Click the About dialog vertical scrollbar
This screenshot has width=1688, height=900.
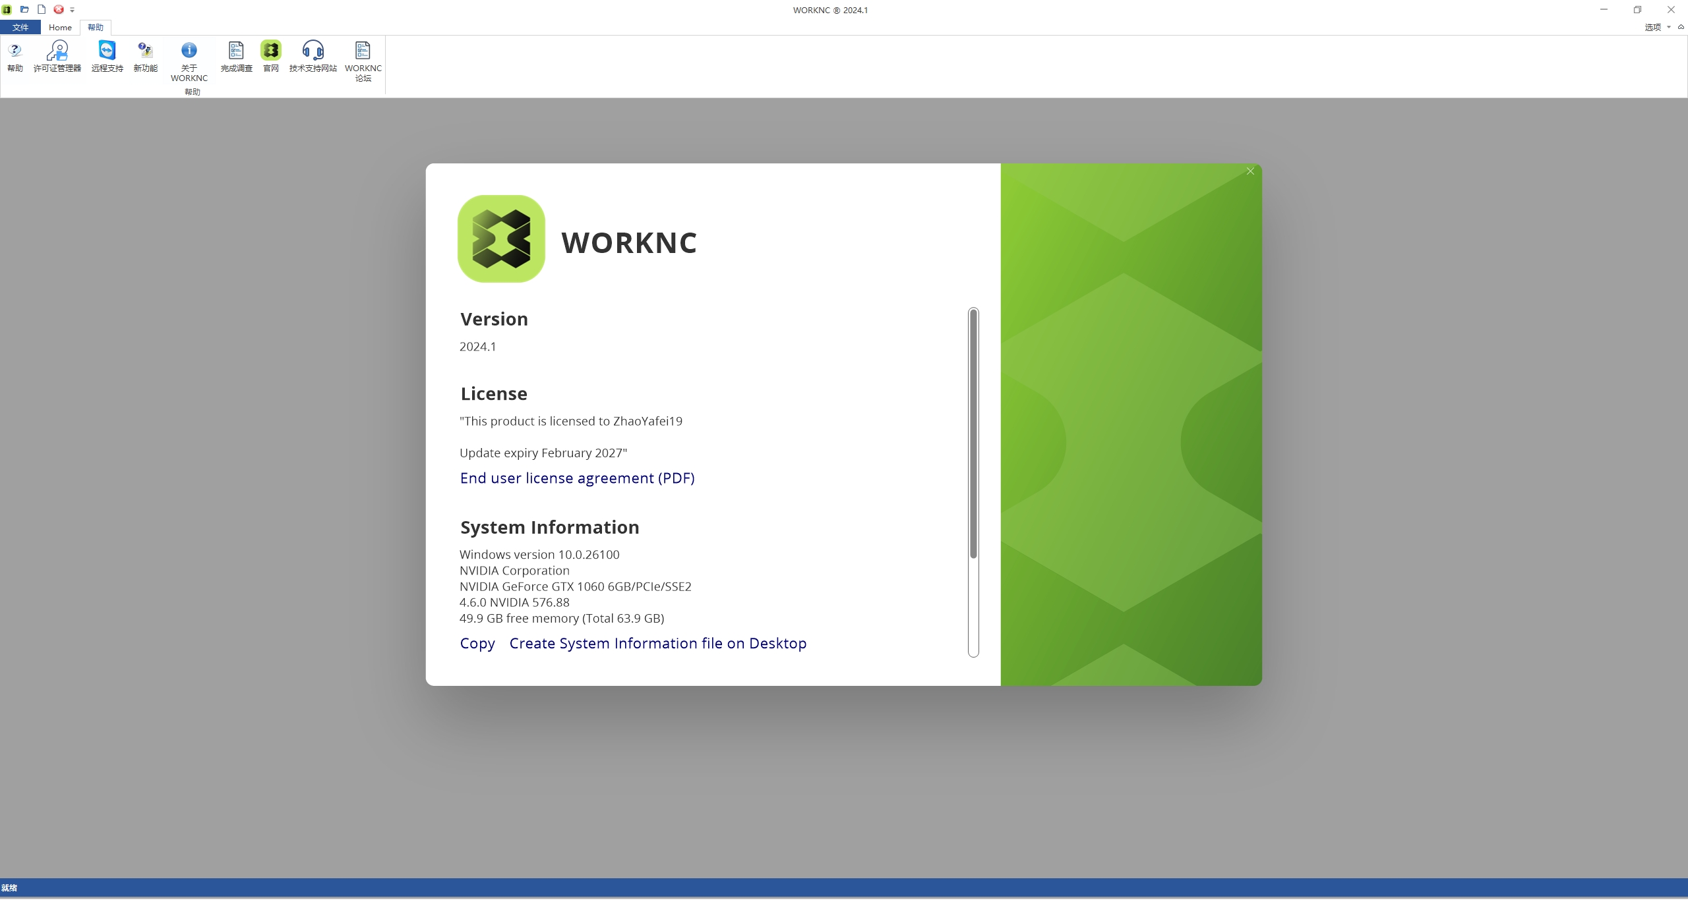pyautogui.click(x=973, y=435)
